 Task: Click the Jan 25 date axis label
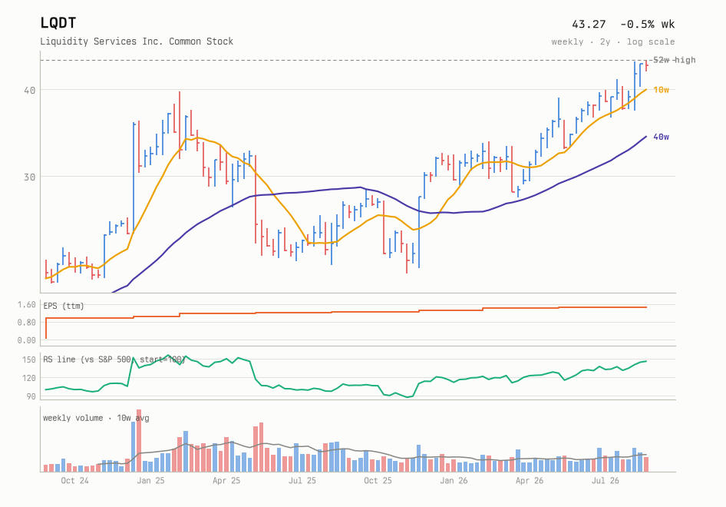[x=150, y=481]
